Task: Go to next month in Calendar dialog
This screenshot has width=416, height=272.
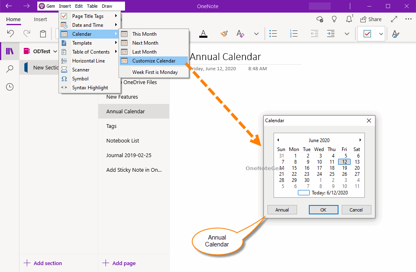Action: pos(360,140)
